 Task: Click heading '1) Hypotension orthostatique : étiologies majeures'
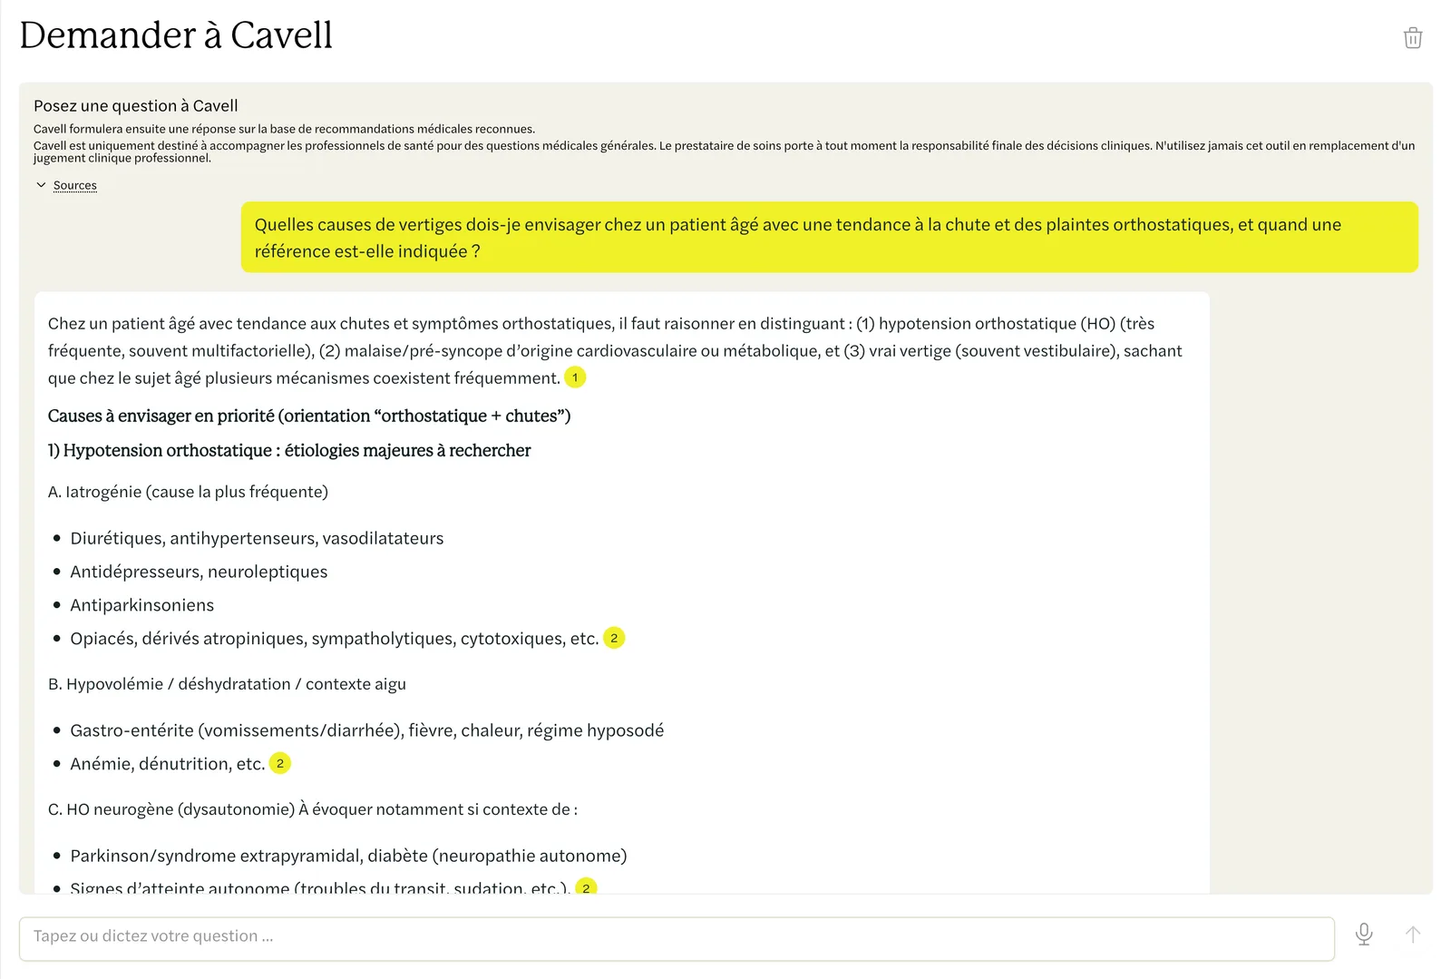289,450
